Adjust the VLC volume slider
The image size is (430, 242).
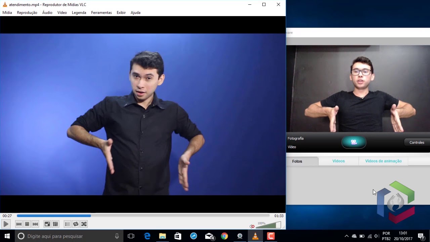tap(269, 225)
